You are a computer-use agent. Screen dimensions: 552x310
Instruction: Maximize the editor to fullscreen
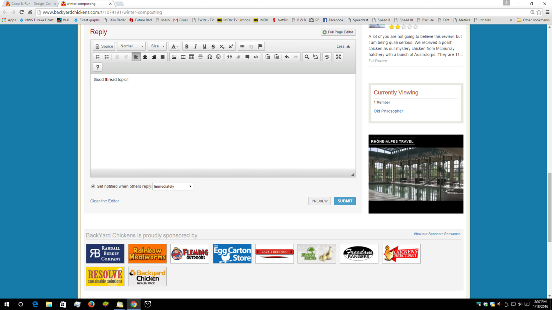pos(339,57)
